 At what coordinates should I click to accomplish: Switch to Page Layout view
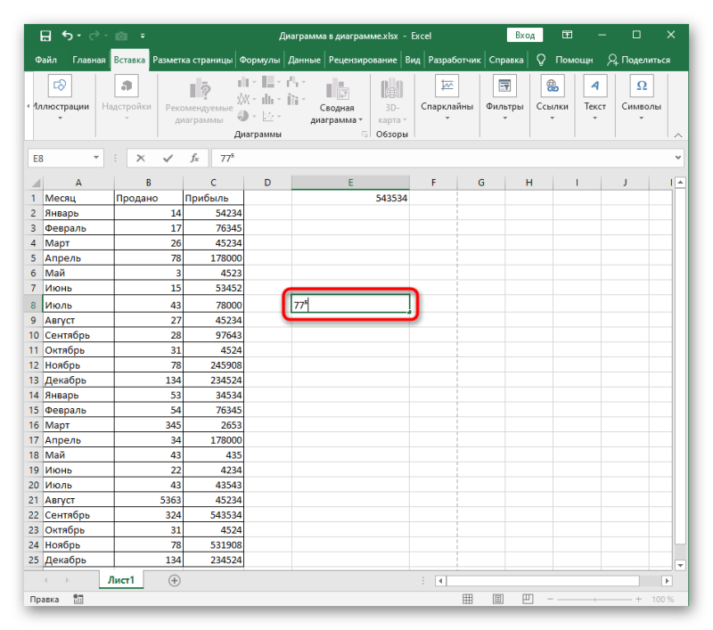(x=498, y=599)
